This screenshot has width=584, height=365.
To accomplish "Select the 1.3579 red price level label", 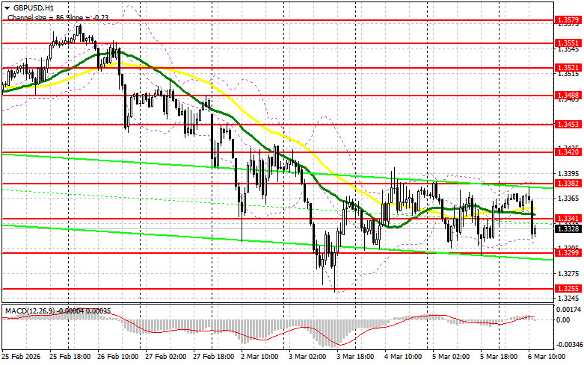I will click(568, 20).
